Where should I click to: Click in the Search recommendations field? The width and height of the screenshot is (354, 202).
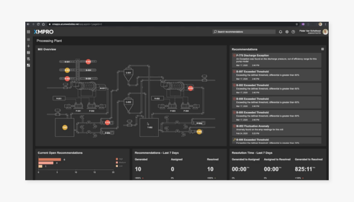[x=244, y=32]
